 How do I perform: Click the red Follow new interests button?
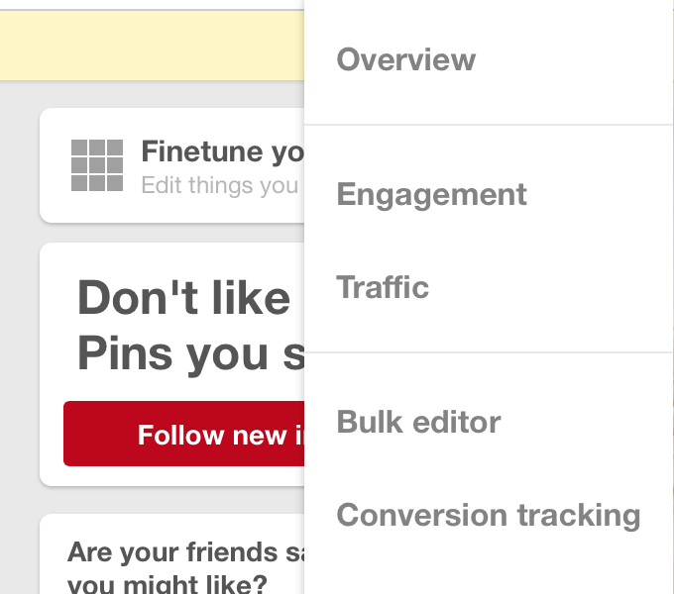(x=184, y=434)
